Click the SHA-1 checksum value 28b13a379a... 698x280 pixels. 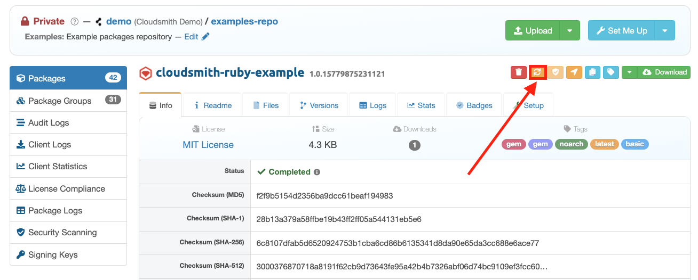(x=339, y=219)
